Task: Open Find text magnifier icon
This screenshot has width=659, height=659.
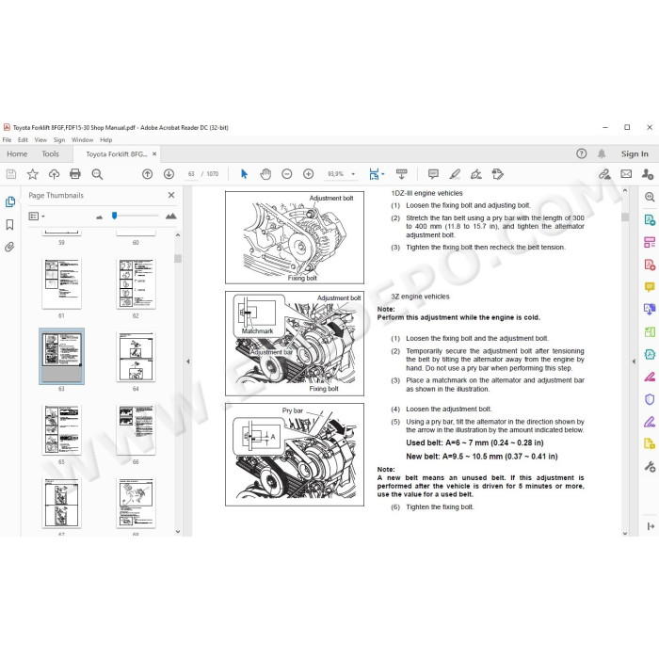Action: pyautogui.click(x=97, y=174)
